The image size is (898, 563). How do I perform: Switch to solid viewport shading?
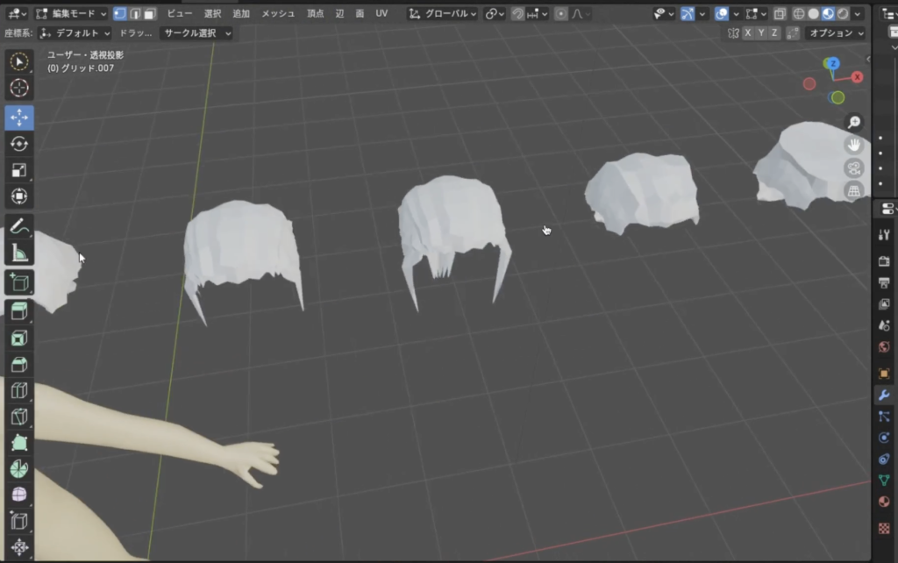(813, 14)
